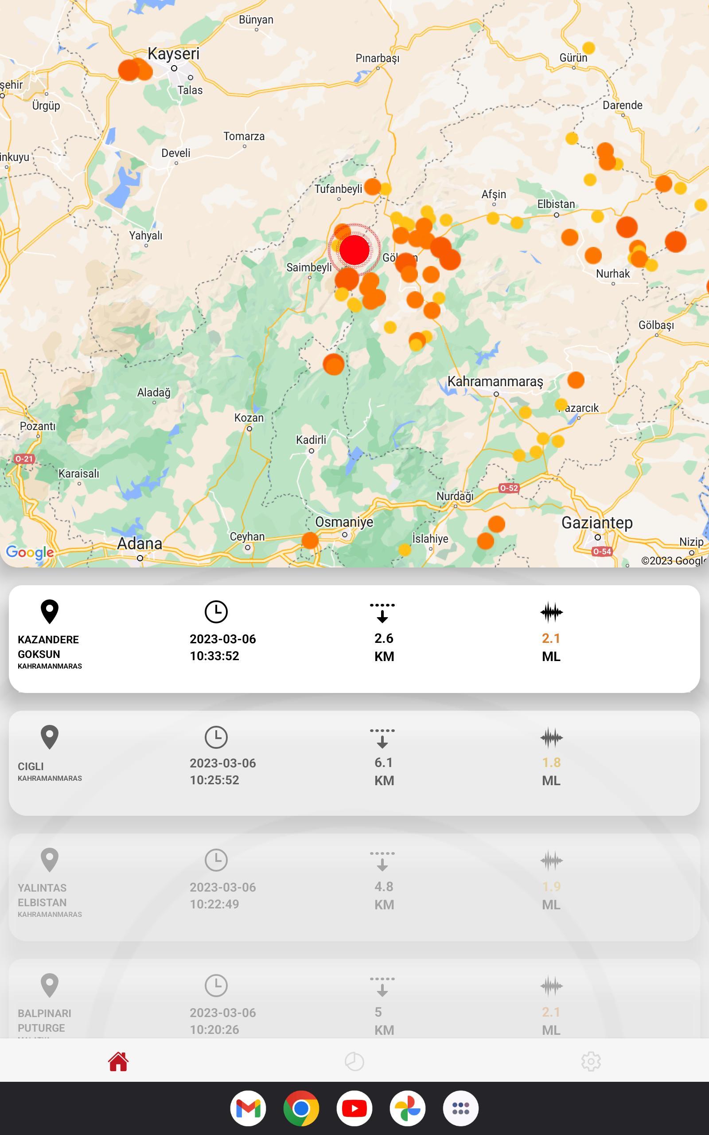The height and width of the screenshot is (1135, 709).
Task: Launch Gmail from the dock
Action: (x=248, y=1108)
